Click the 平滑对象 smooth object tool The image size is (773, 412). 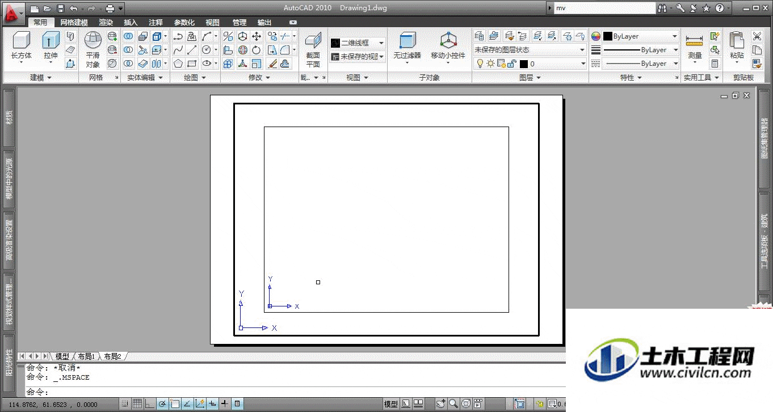click(93, 49)
